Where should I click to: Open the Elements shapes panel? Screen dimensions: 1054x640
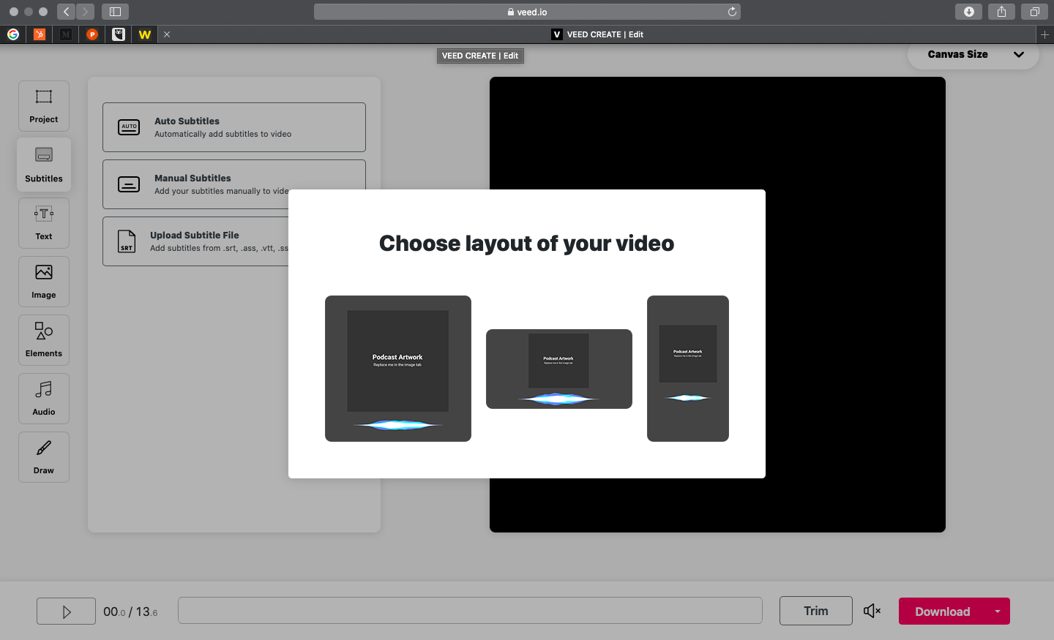click(44, 340)
